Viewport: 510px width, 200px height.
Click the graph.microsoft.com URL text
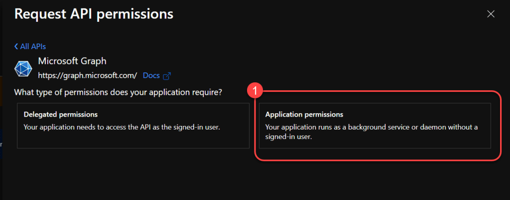point(88,75)
